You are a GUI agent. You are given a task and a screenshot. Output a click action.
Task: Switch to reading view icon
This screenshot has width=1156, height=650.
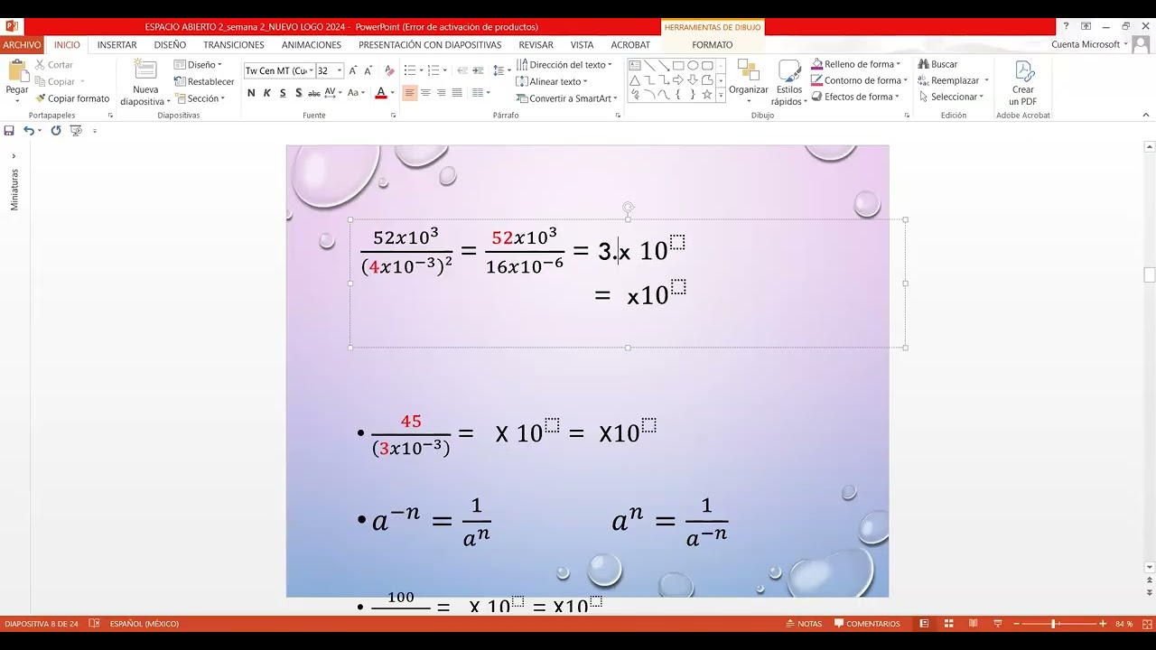pos(973,624)
